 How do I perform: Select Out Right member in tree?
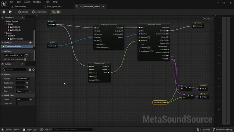point(16,30)
